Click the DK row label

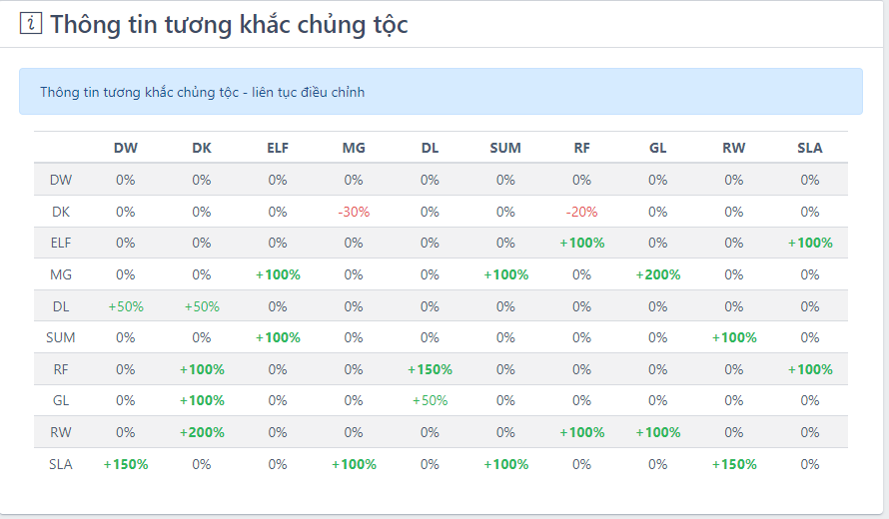coord(61,212)
